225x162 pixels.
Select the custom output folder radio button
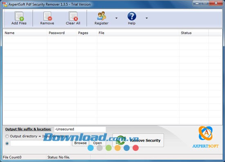click(7, 143)
